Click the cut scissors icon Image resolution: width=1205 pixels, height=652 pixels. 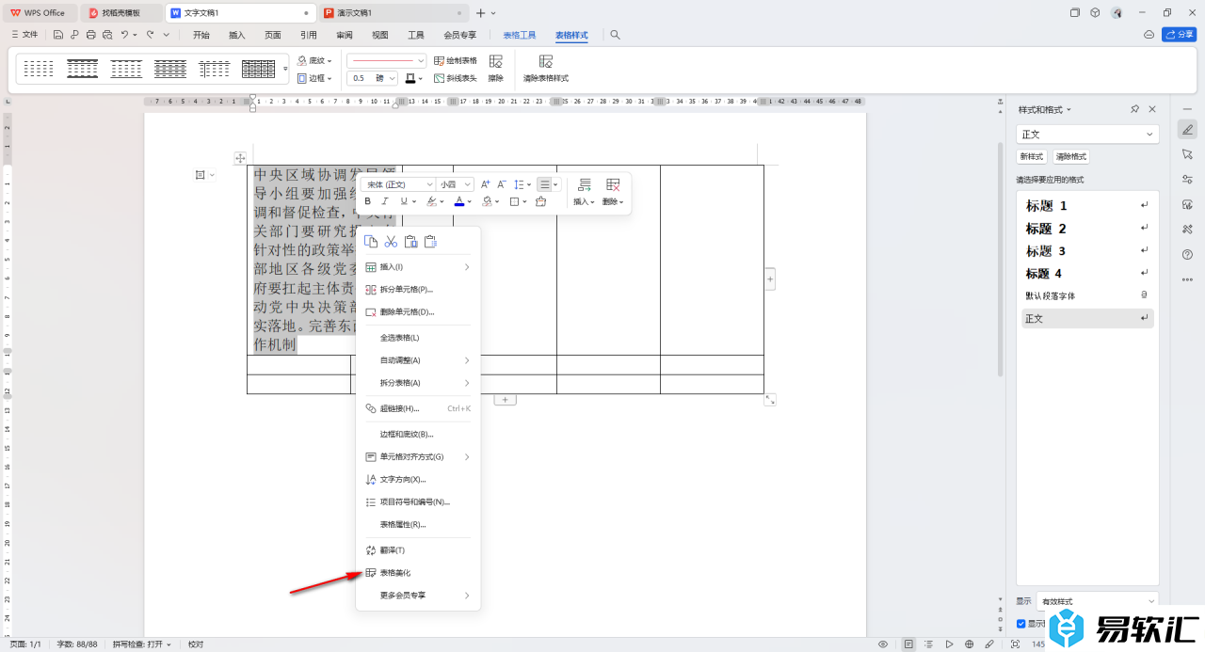pyautogui.click(x=391, y=242)
